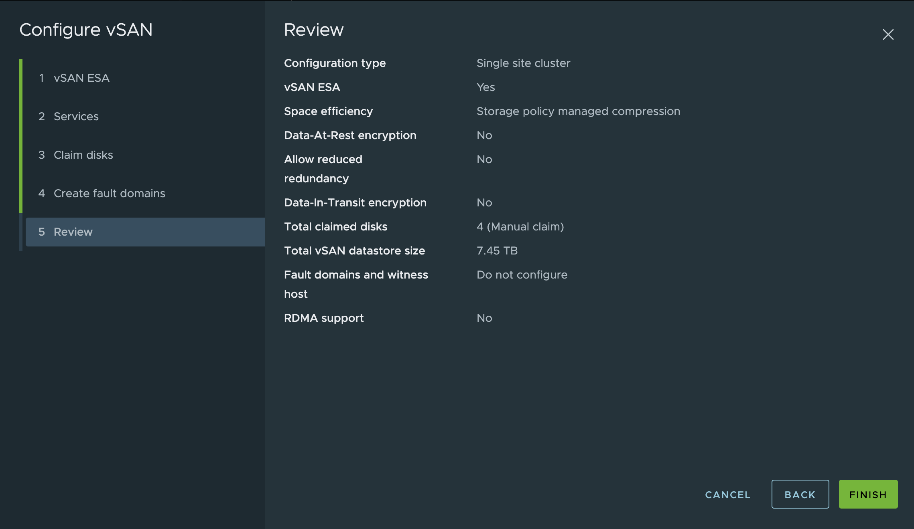Go back to the vSAN ESA step
This screenshot has height=529, width=914.
81,78
